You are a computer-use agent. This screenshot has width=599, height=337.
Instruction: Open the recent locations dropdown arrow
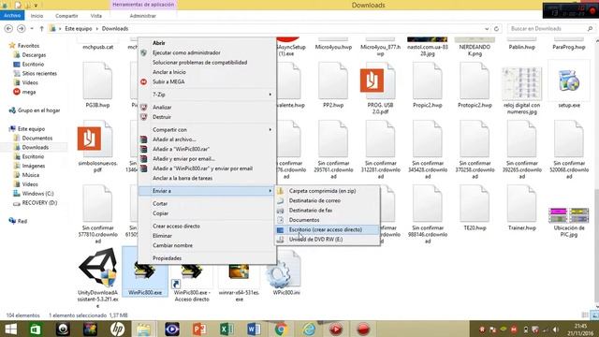(32, 29)
